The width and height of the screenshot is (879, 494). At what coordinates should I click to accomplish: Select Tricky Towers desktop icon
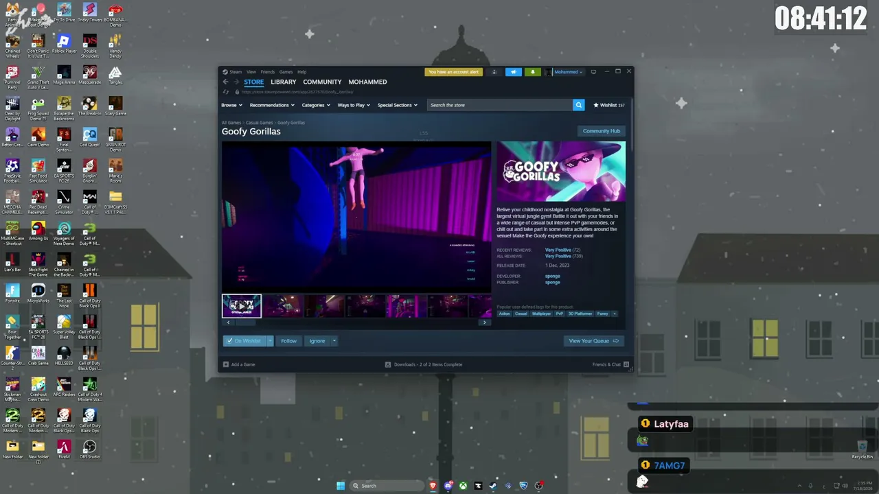coord(89,13)
